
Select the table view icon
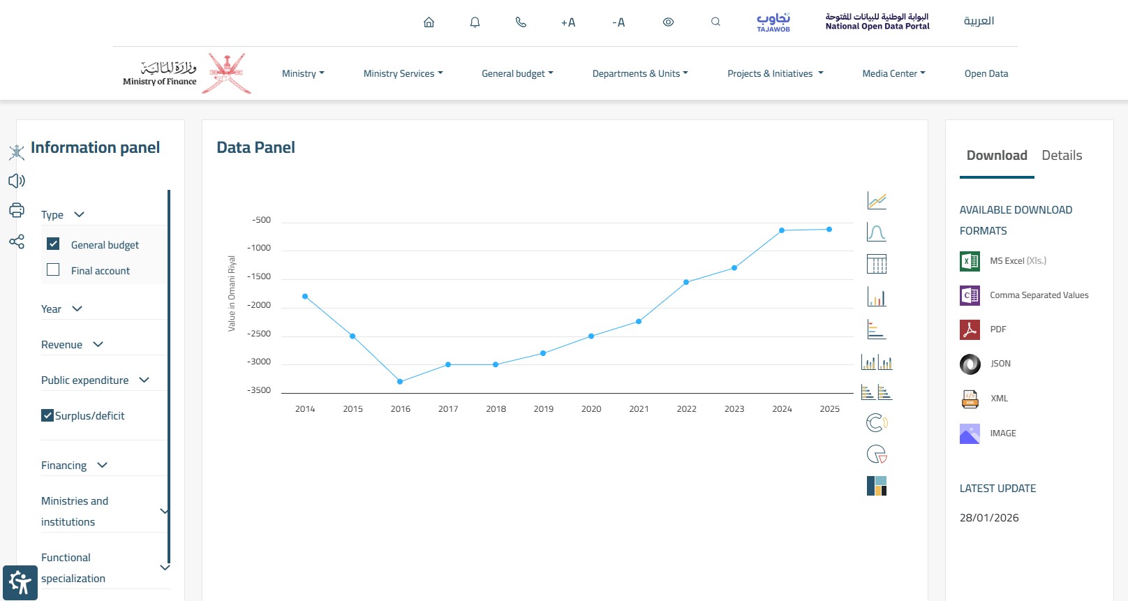point(877,265)
